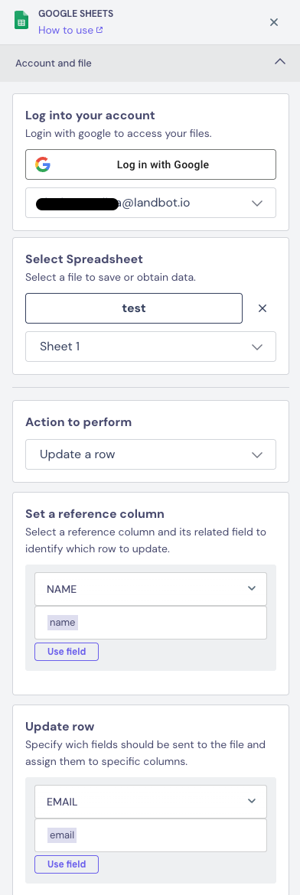Open the Update a row action dropdown
The height and width of the screenshot is (895, 300).
coord(151,454)
